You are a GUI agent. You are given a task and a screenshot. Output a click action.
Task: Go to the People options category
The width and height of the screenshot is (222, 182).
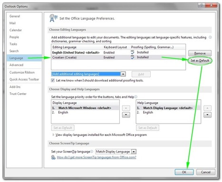click(14, 37)
